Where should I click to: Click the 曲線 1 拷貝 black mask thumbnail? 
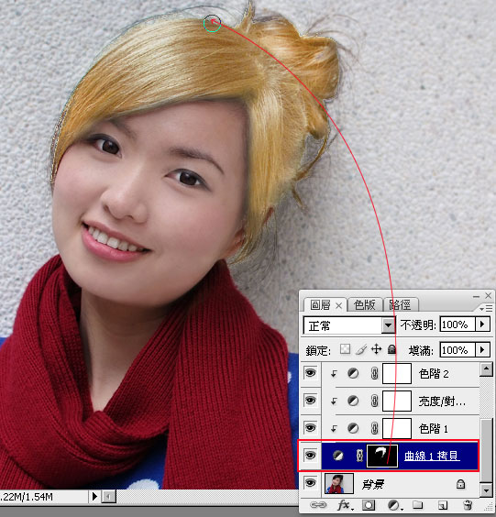tap(382, 456)
